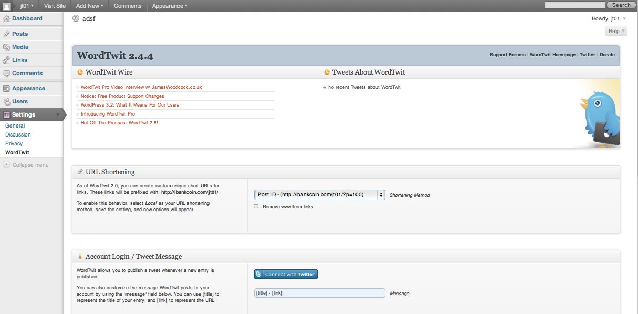Open the Twitter header link

coord(587,55)
